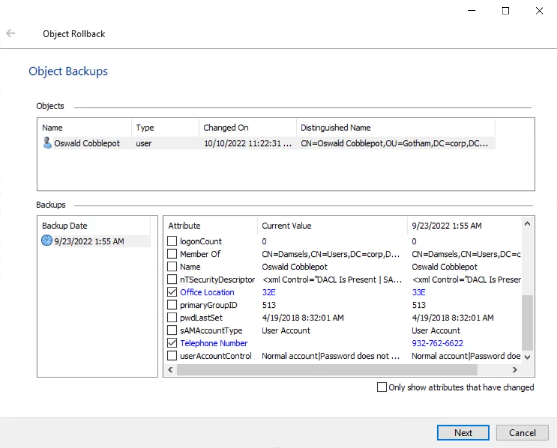Select the Oswald Cobblepot name cell
This screenshot has width=557, height=448.
point(87,143)
